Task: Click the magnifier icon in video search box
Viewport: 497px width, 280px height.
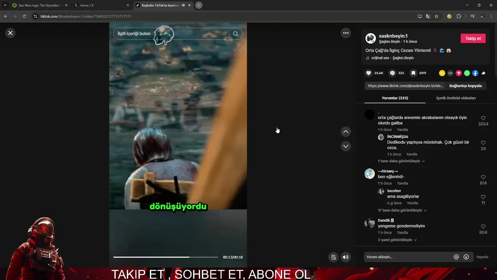Action: point(235,34)
